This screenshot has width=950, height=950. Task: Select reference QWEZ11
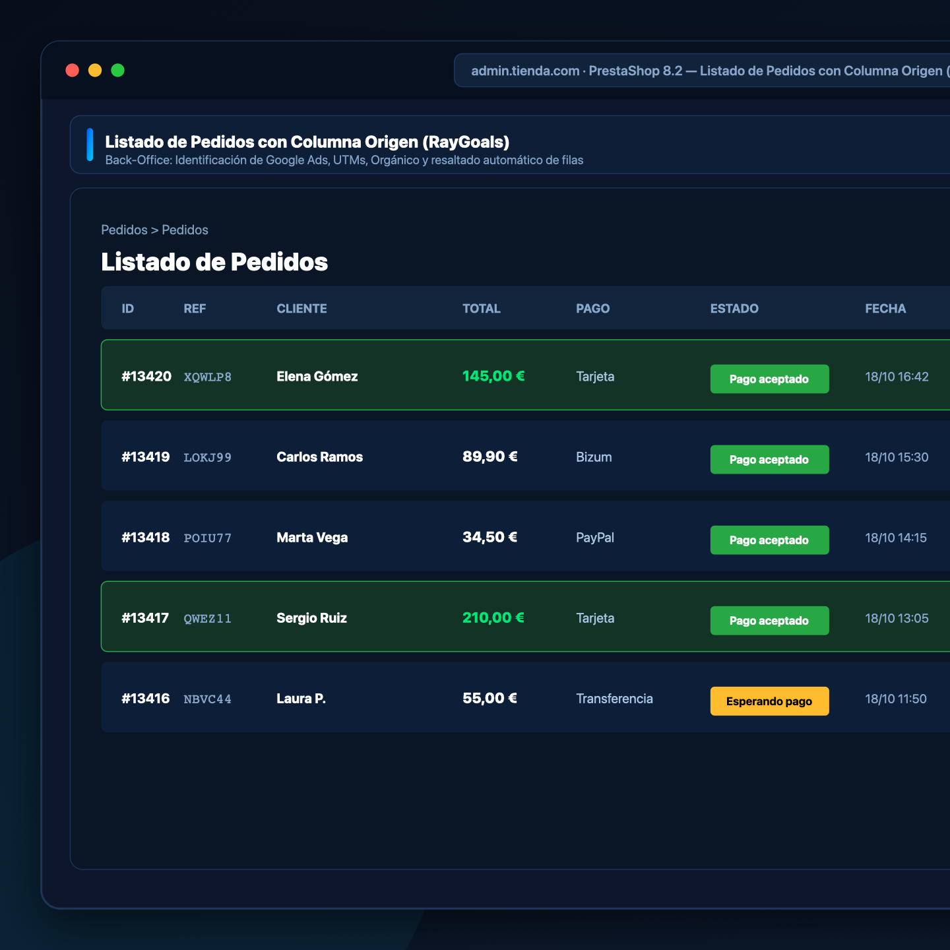(x=208, y=619)
